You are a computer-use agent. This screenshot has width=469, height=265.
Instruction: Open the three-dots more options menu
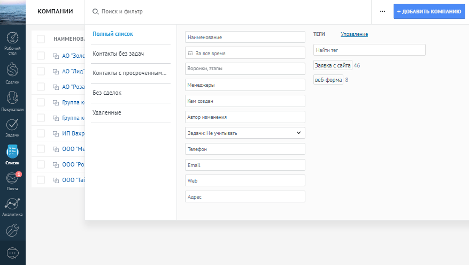(x=382, y=11)
